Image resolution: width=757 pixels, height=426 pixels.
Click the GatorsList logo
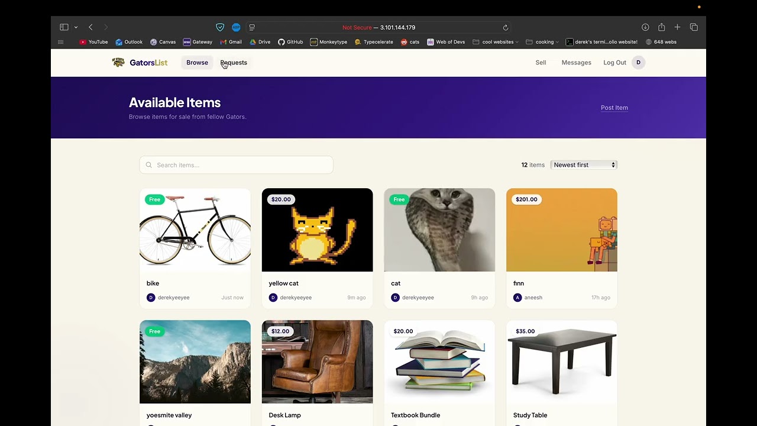[140, 63]
